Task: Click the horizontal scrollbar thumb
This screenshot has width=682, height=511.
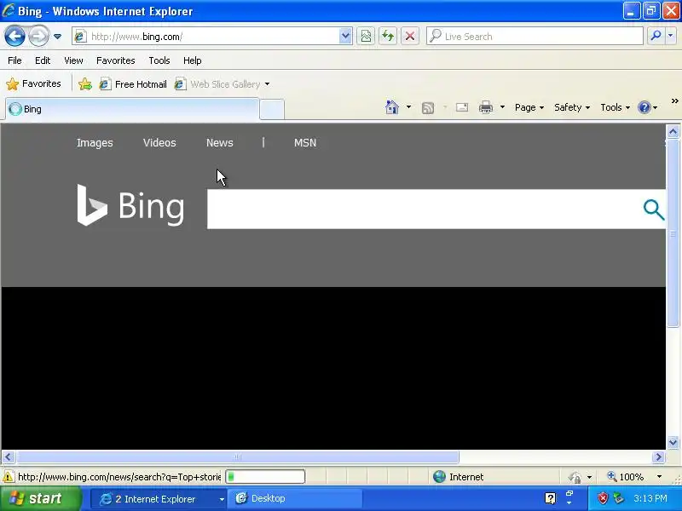Action: 237,456
